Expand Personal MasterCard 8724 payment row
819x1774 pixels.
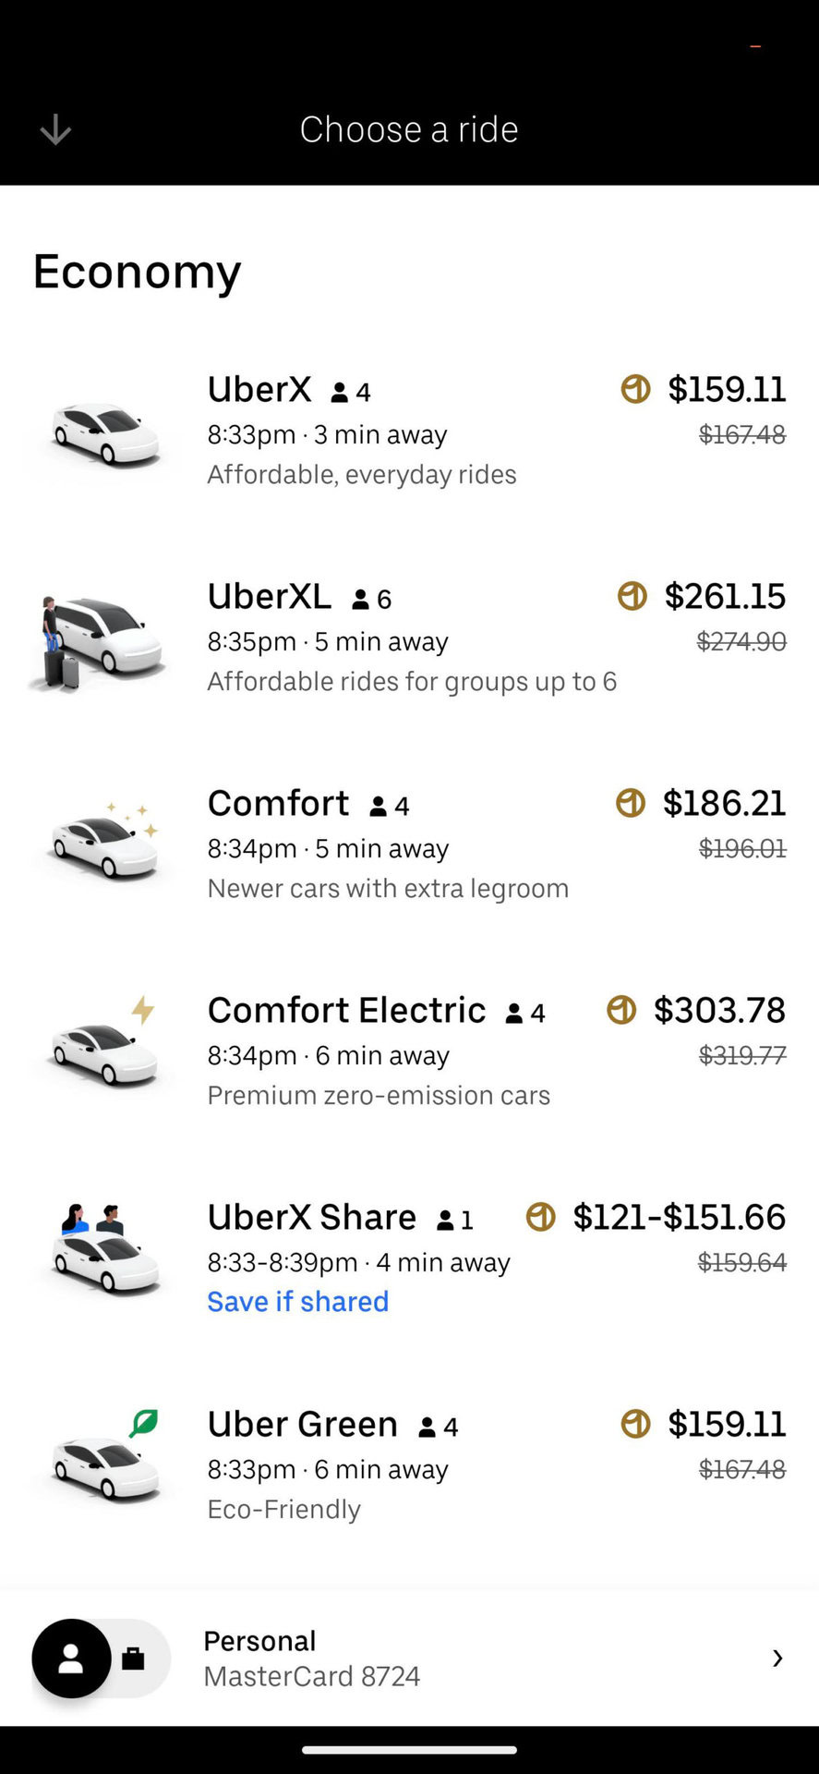pyautogui.click(x=462, y=1659)
